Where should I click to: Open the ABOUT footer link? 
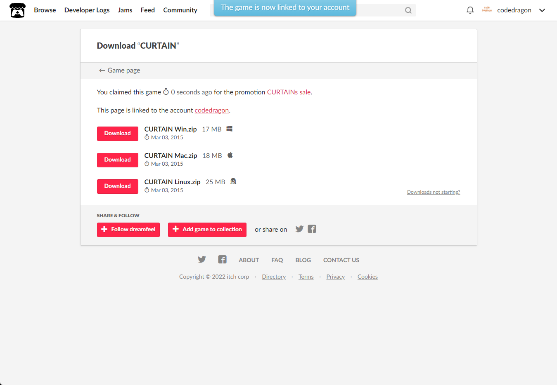[249, 261]
